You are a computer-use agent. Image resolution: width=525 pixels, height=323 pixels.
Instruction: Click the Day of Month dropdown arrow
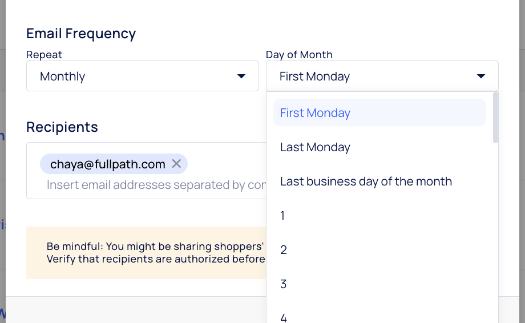pos(481,76)
